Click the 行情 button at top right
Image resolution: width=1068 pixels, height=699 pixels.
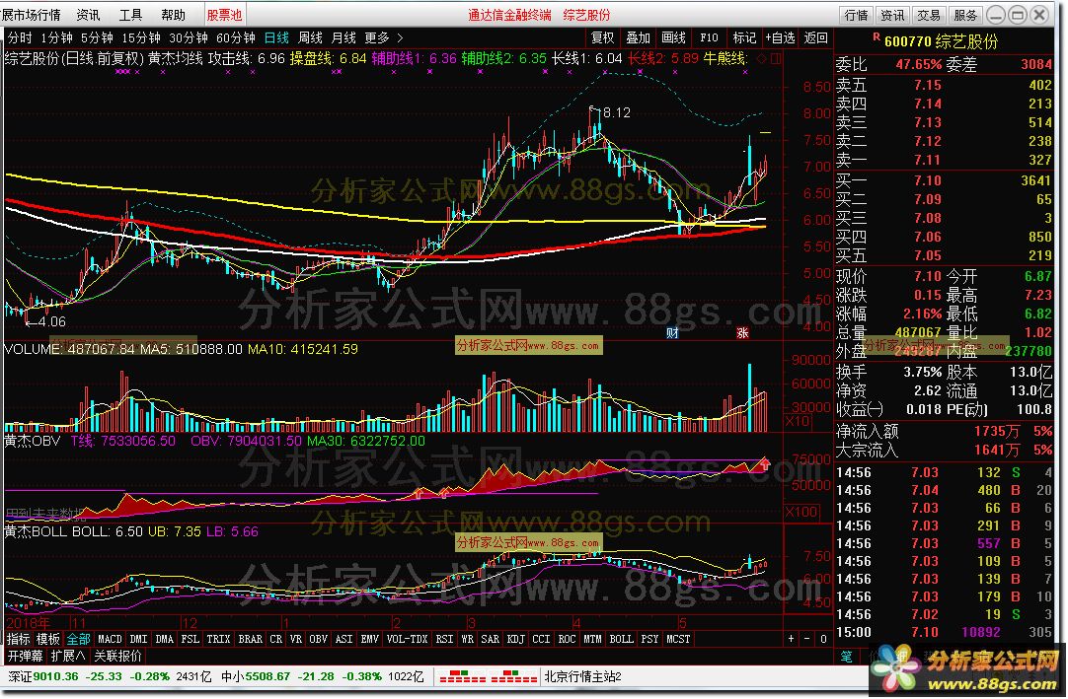856,15
